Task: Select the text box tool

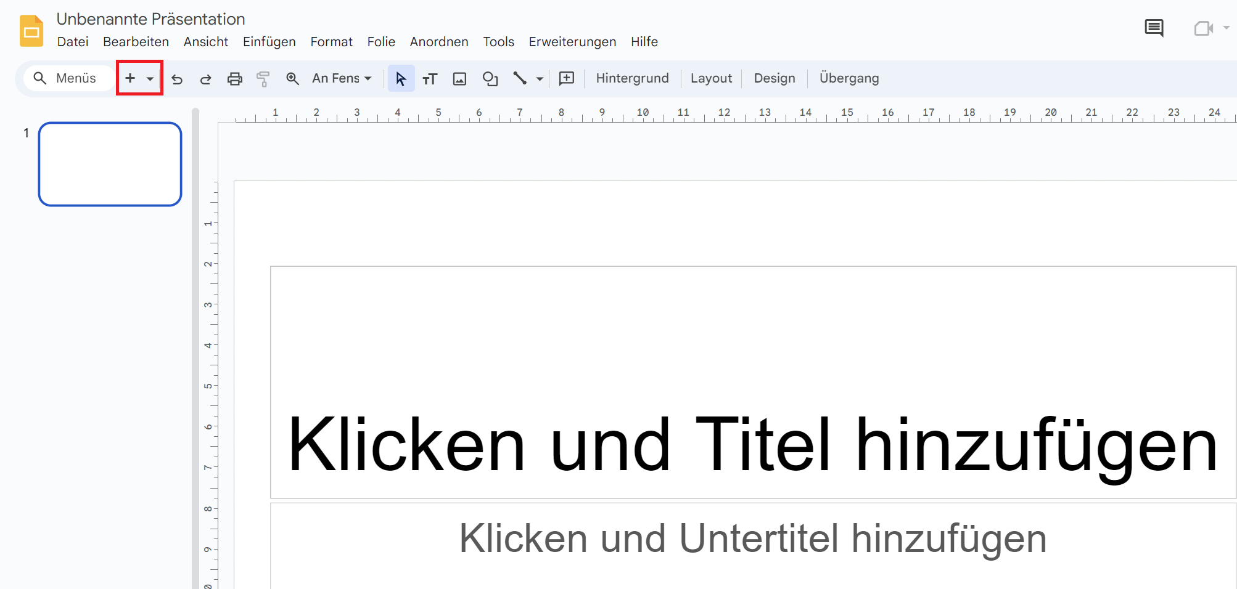Action: coord(430,79)
